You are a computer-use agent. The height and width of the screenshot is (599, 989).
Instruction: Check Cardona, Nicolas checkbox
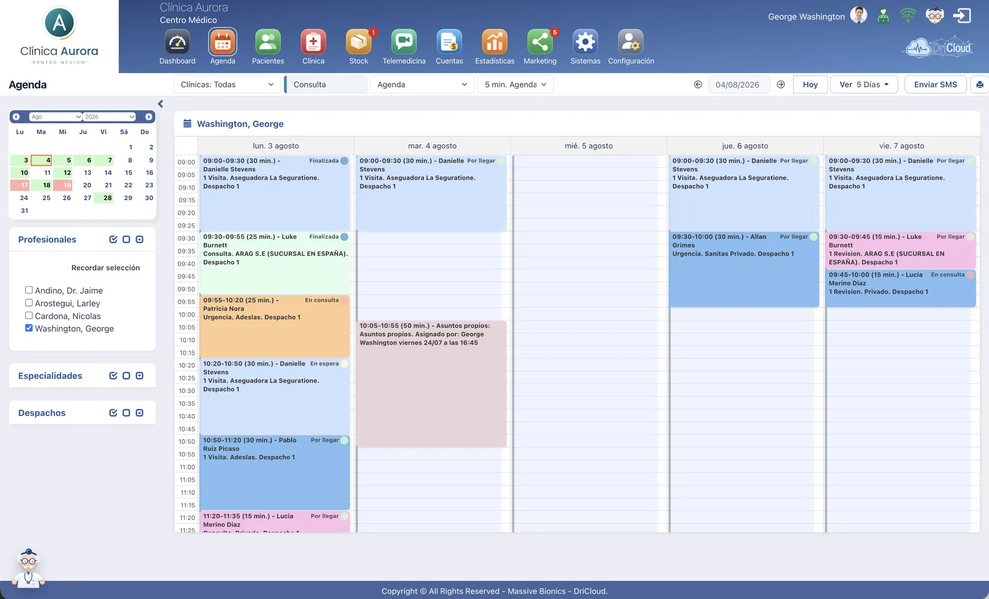pyautogui.click(x=28, y=315)
